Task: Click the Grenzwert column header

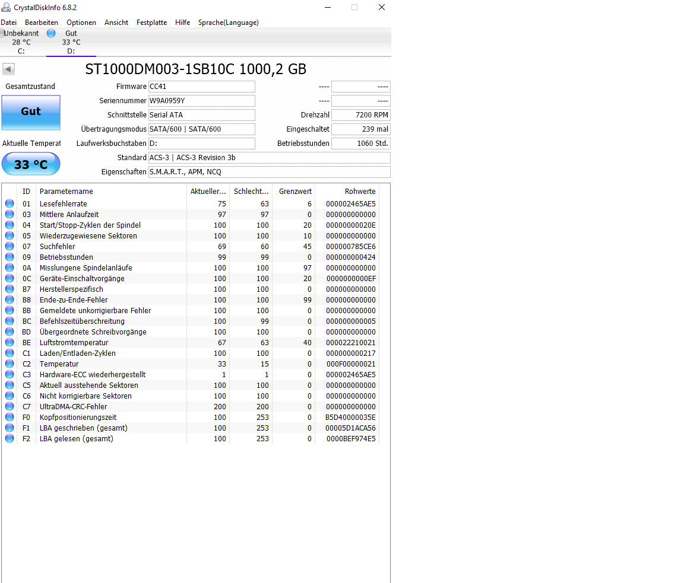Action: point(293,192)
